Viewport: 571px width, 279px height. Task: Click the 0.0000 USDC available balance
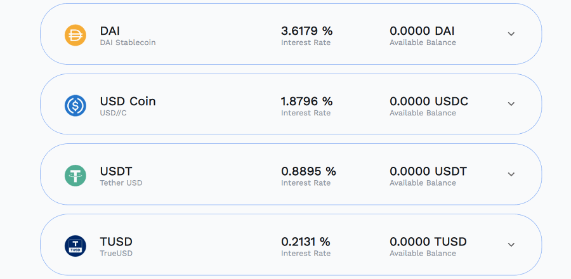(429, 101)
